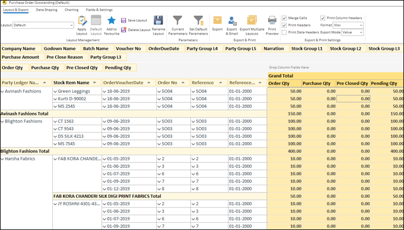The image size is (404, 230).
Task: Uncheck the Merge Cells checkbox
Action: pyautogui.click(x=284, y=18)
